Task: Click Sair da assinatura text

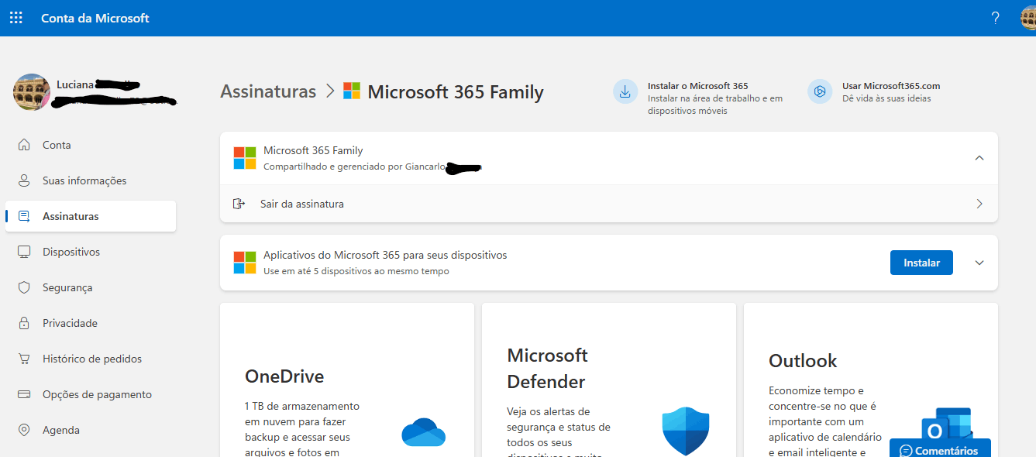Action: tap(302, 204)
